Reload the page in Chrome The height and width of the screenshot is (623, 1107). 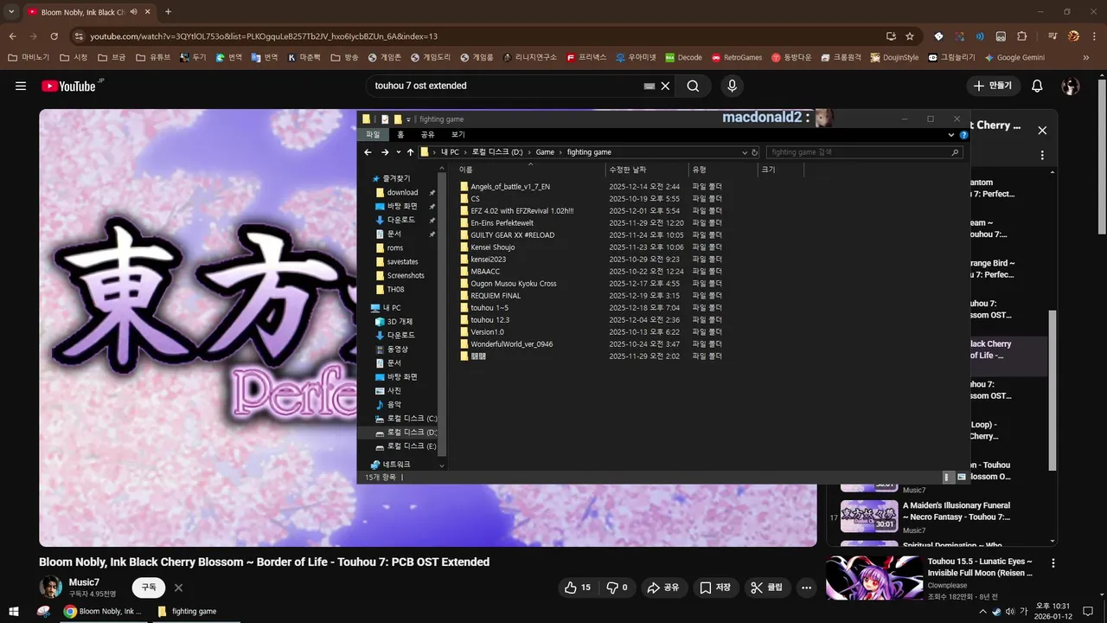54,36
